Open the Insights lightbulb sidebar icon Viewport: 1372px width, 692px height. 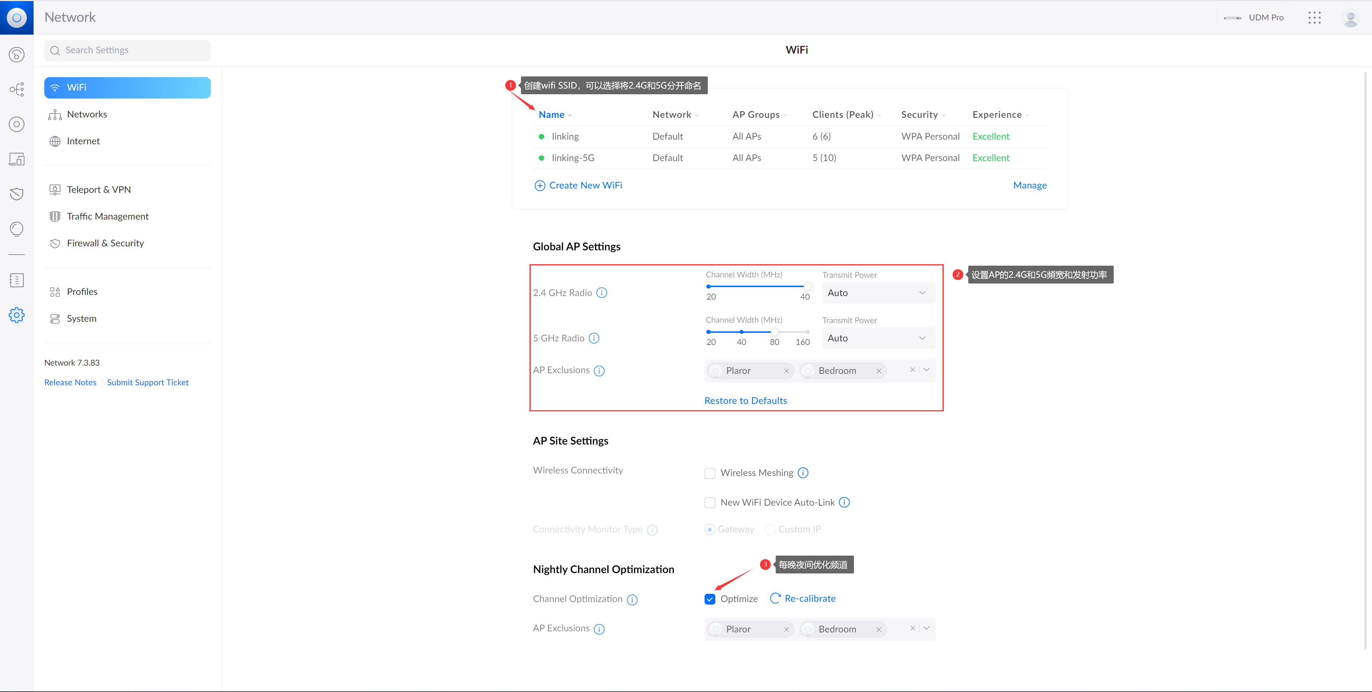coord(16,229)
